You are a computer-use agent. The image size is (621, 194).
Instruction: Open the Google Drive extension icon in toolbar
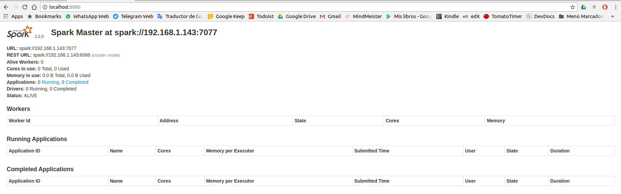pyautogui.click(x=583, y=7)
